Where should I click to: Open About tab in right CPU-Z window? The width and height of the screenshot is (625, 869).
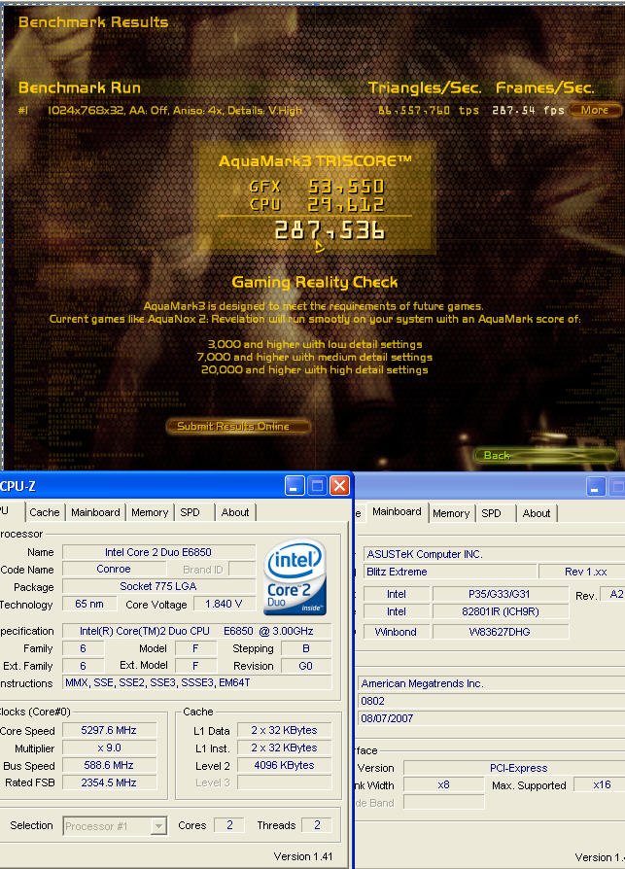pos(537,514)
